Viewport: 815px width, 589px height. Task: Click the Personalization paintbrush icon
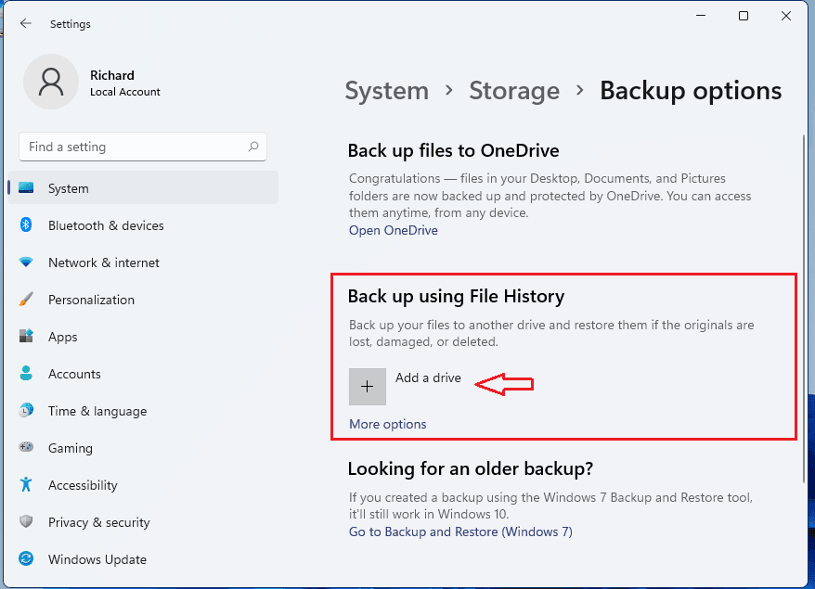point(27,300)
